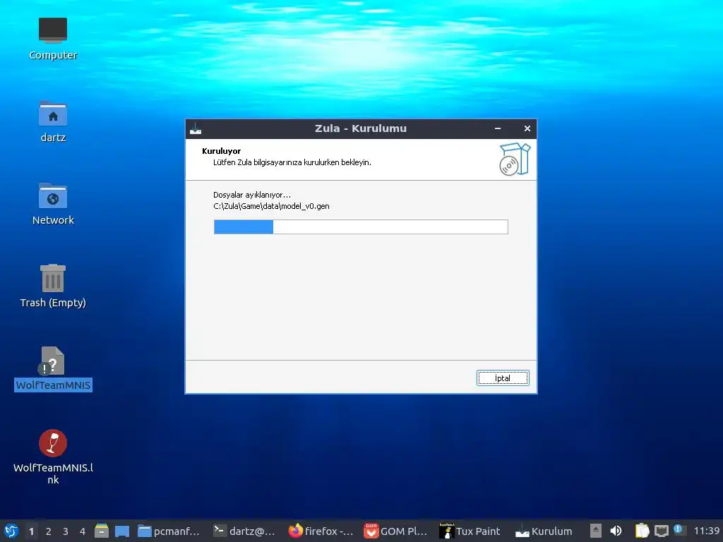
Task: Switch to the pcmanfm taskbar window
Action: coord(169,531)
